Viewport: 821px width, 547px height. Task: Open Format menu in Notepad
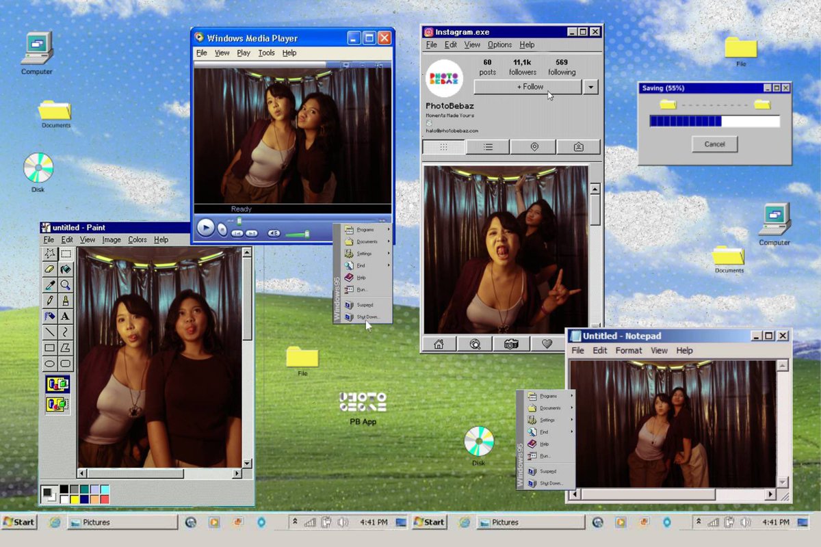tap(629, 350)
